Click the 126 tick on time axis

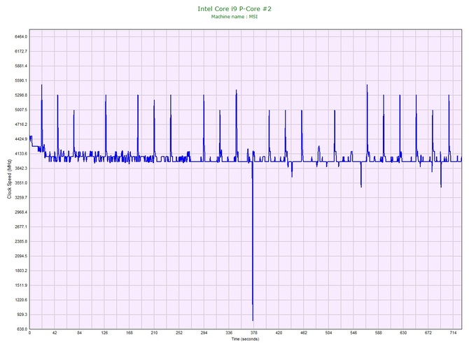[x=104, y=333]
